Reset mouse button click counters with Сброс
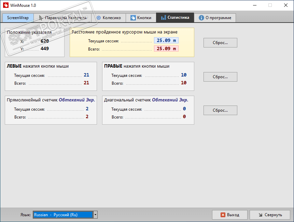Image resolution: width=294 pixels, height=222 pixels. tap(220, 77)
